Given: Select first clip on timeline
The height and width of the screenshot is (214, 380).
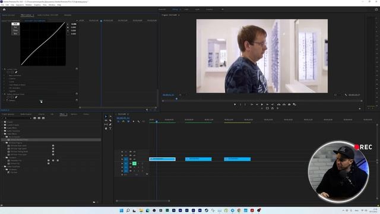Looking at the screenshot, I should click(162, 159).
